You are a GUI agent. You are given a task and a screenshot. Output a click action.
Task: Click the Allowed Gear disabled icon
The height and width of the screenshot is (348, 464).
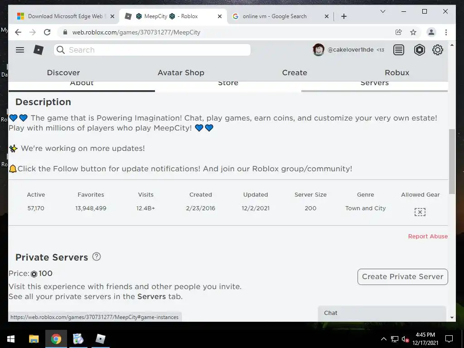point(420,212)
